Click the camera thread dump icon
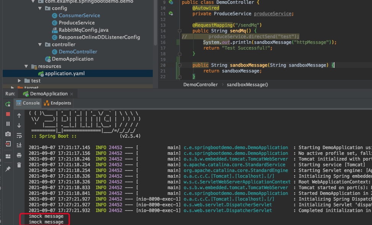Screen dimensions: 372x225 (8, 134)
